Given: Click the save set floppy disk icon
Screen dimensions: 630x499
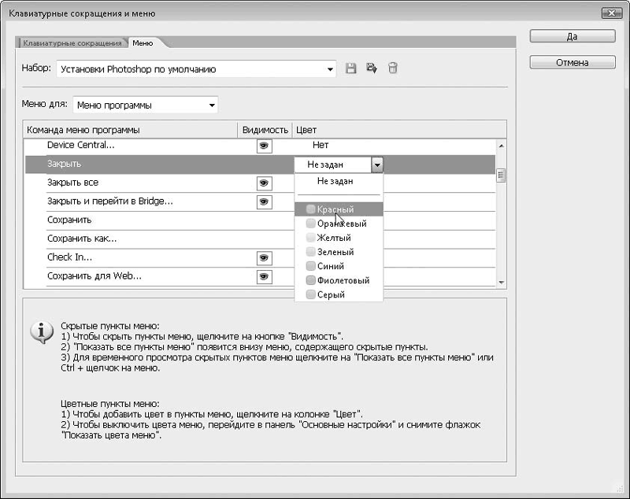Looking at the screenshot, I should pos(352,68).
